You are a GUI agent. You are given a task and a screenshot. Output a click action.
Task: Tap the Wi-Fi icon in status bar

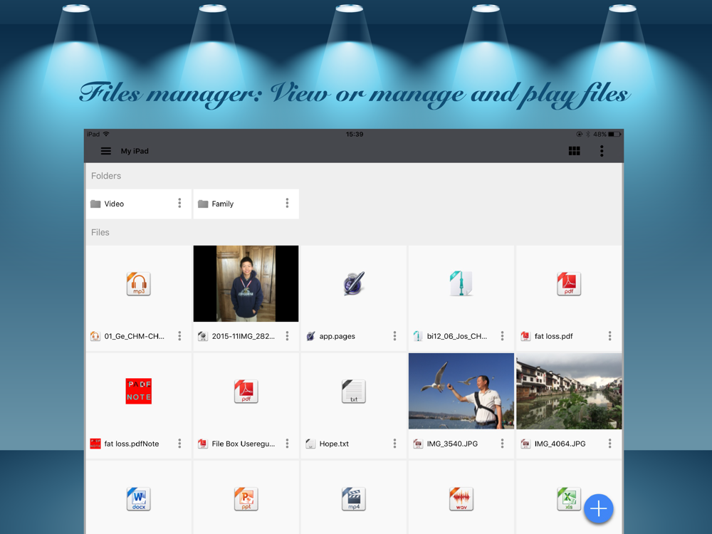coord(106,134)
